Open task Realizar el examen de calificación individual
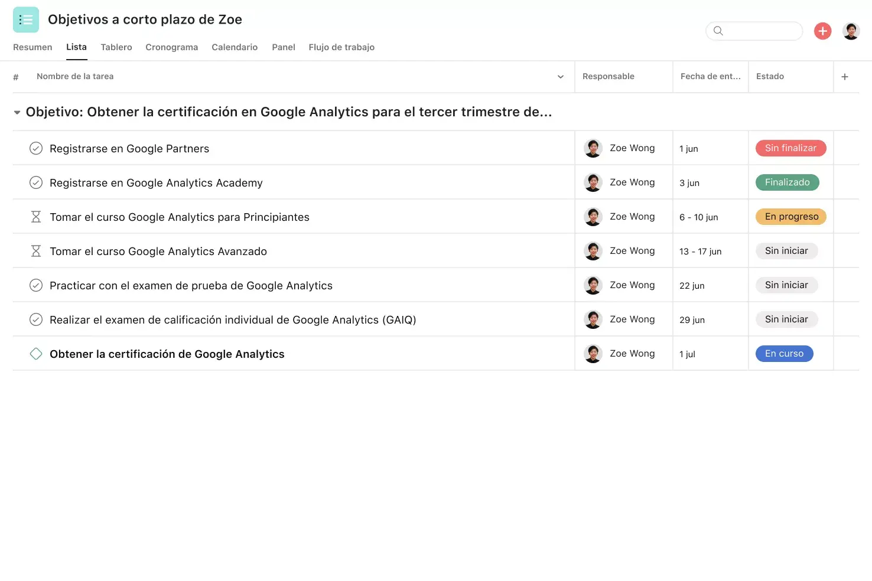872x581 pixels. 233,320
